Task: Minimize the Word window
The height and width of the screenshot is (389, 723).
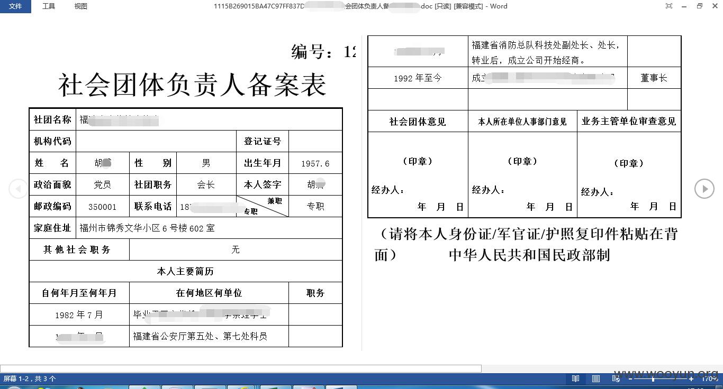Action: pos(684,6)
